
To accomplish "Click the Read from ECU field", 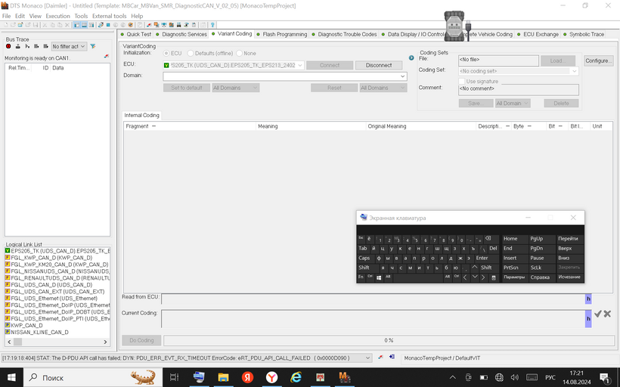I will coord(374,299).
